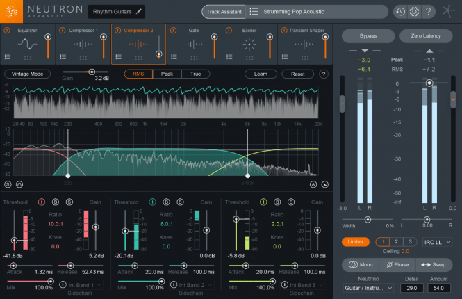The height and width of the screenshot is (299, 462).
Task: Open the Transient Shaper preset list icon
Action: (285, 56)
